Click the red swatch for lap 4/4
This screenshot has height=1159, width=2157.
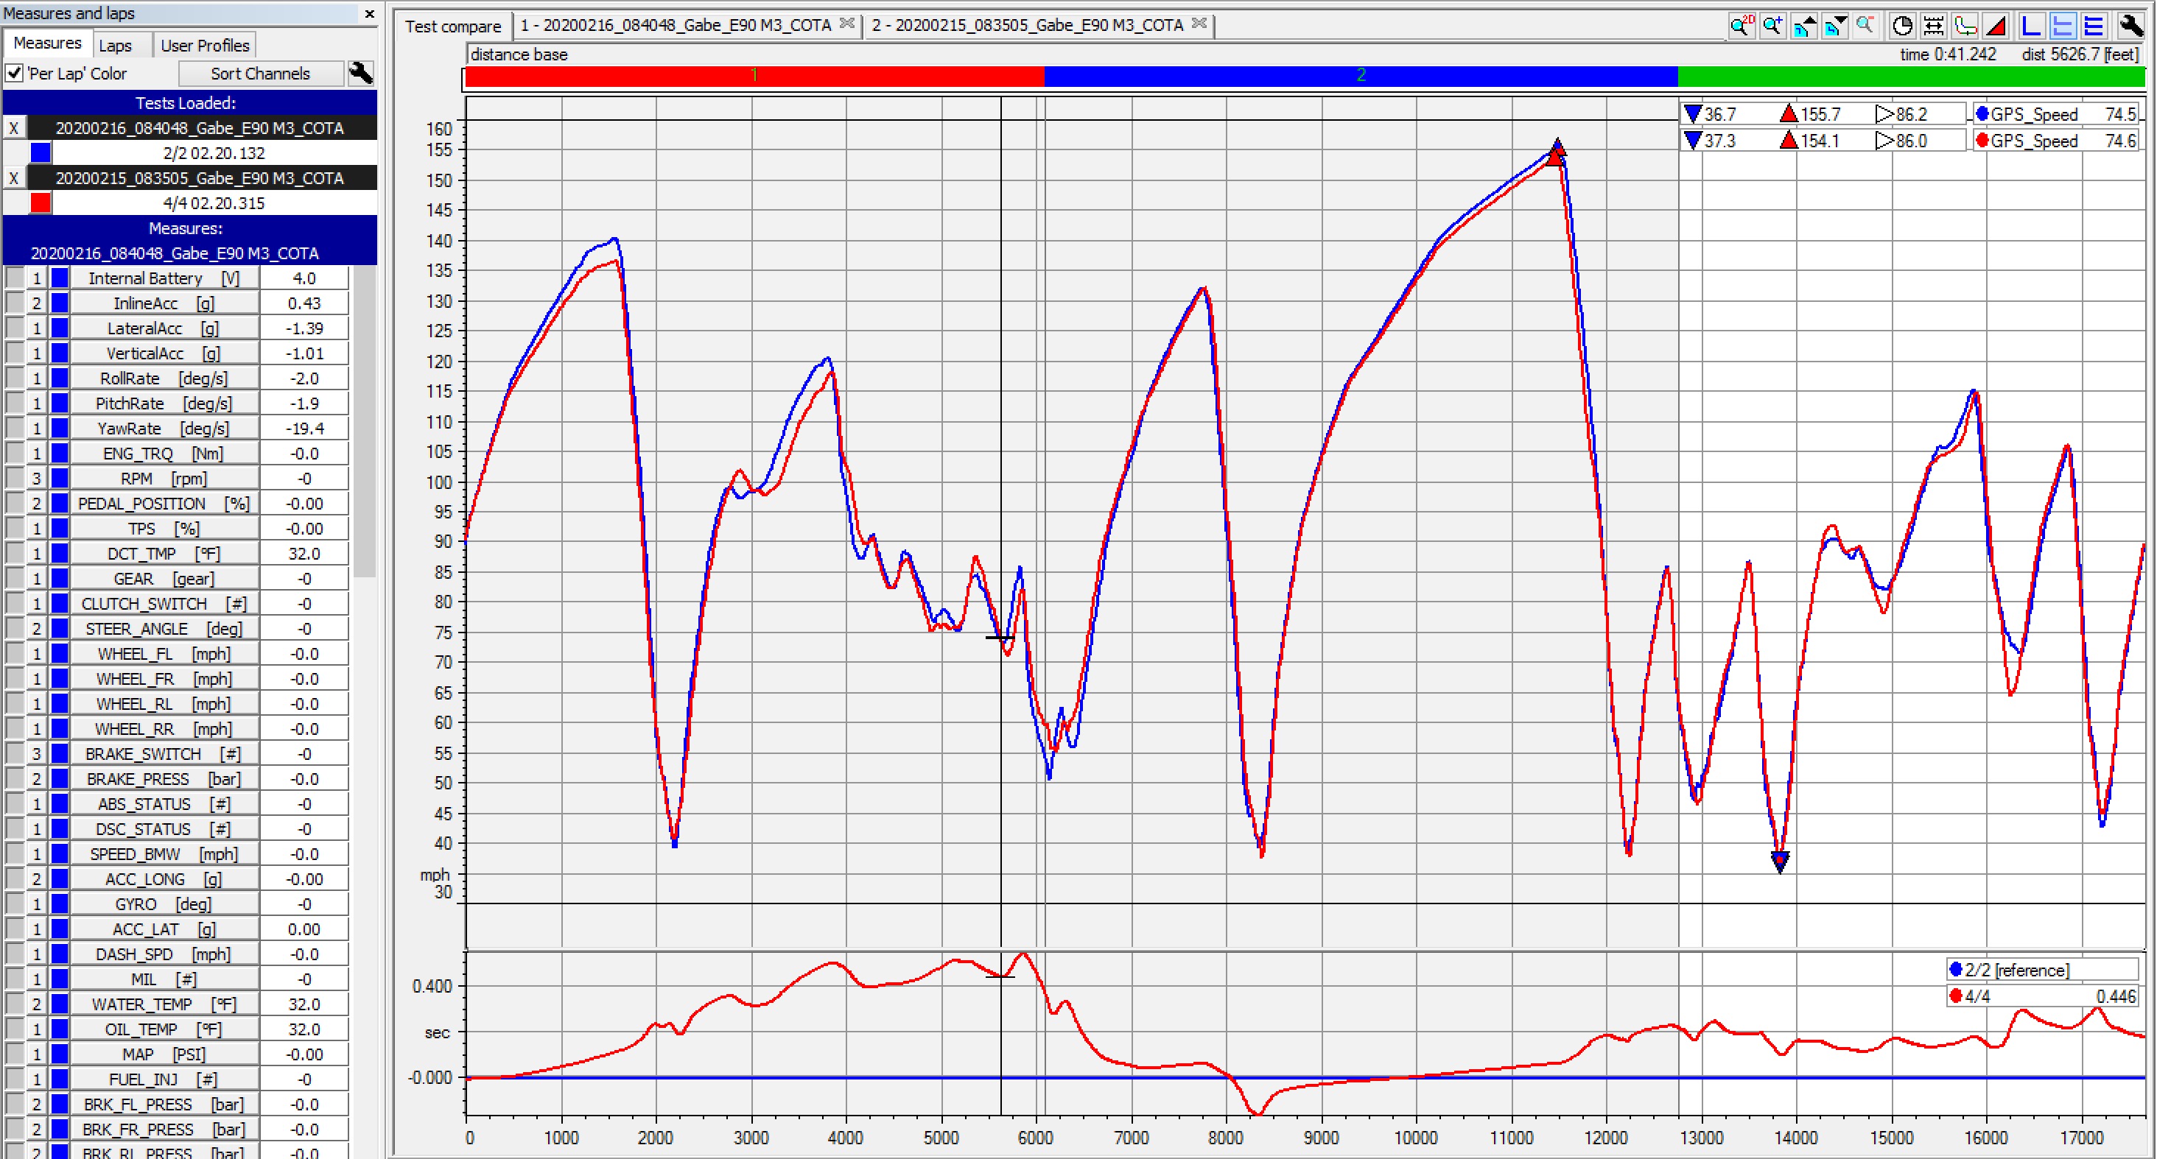pyautogui.click(x=41, y=203)
